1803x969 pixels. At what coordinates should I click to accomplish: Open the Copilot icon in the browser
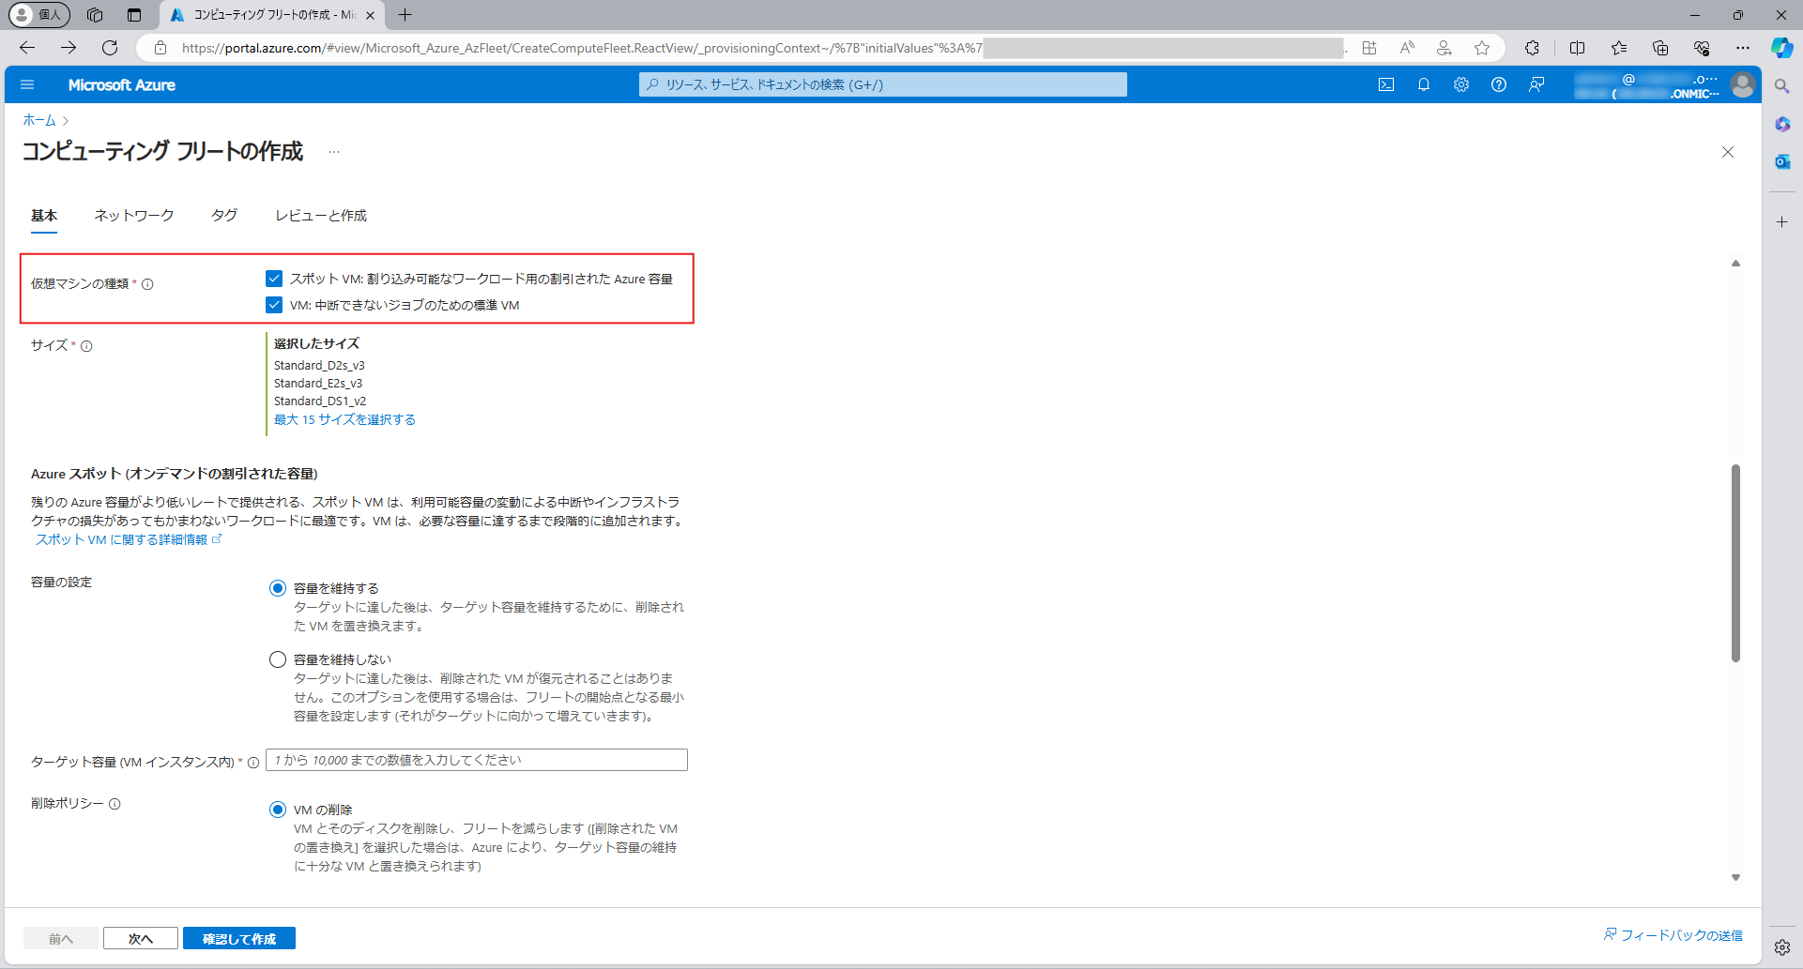point(1782,48)
